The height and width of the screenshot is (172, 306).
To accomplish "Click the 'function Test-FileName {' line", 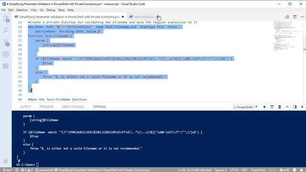I will coord(50,36).
